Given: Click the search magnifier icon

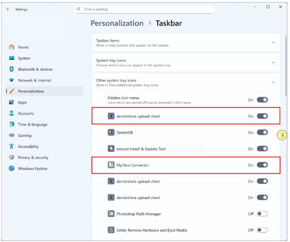Looking at the screenshot, I should pos(79,9).
